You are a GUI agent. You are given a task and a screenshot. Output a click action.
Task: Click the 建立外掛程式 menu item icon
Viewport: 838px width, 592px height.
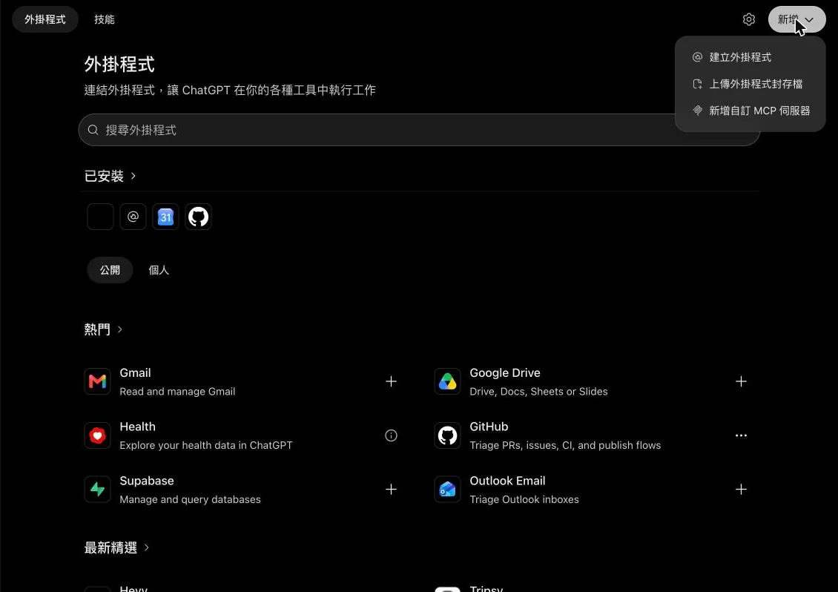[x=697, y=57]
